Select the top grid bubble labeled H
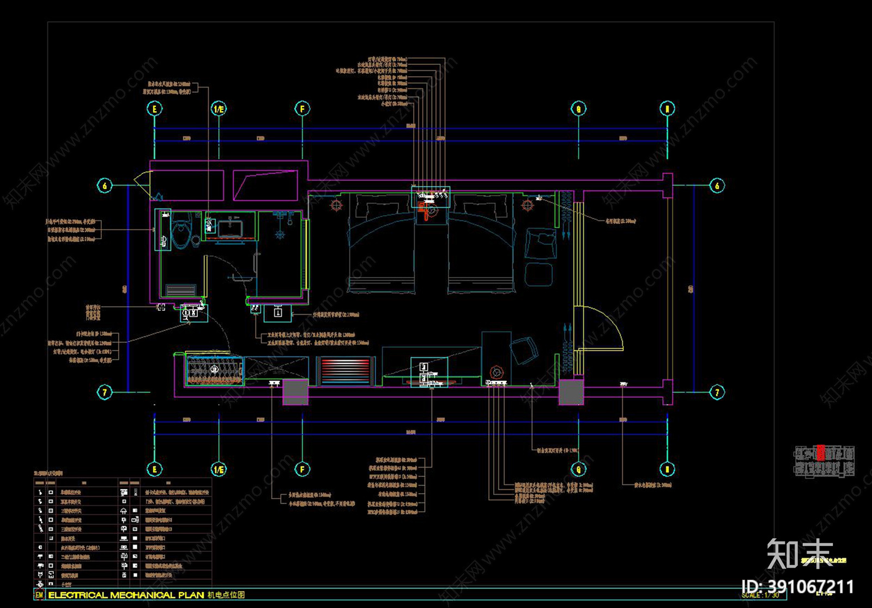This screenshot has height=608, width=872. point(667,109)
